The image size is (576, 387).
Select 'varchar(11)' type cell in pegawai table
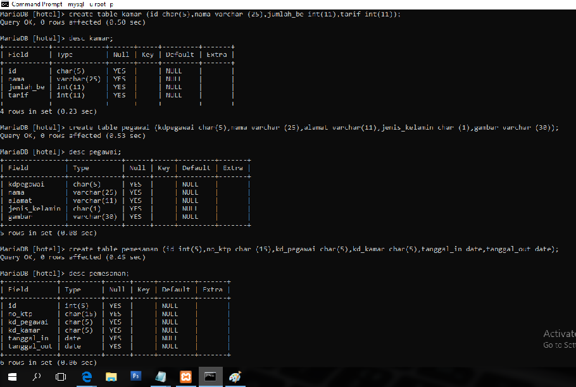(95, 200)
